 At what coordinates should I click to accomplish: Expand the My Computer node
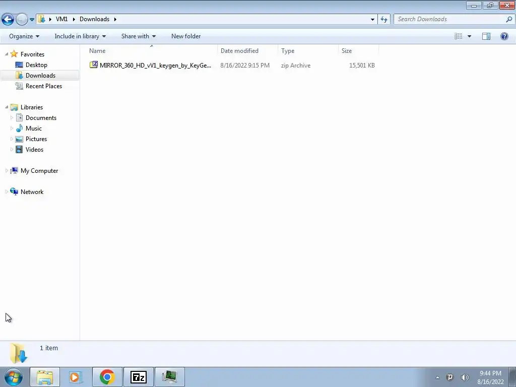[7, 170]
